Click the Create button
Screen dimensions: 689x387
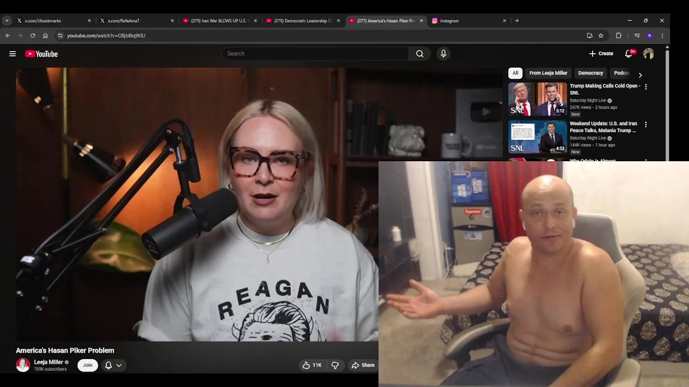click(601, 54)
